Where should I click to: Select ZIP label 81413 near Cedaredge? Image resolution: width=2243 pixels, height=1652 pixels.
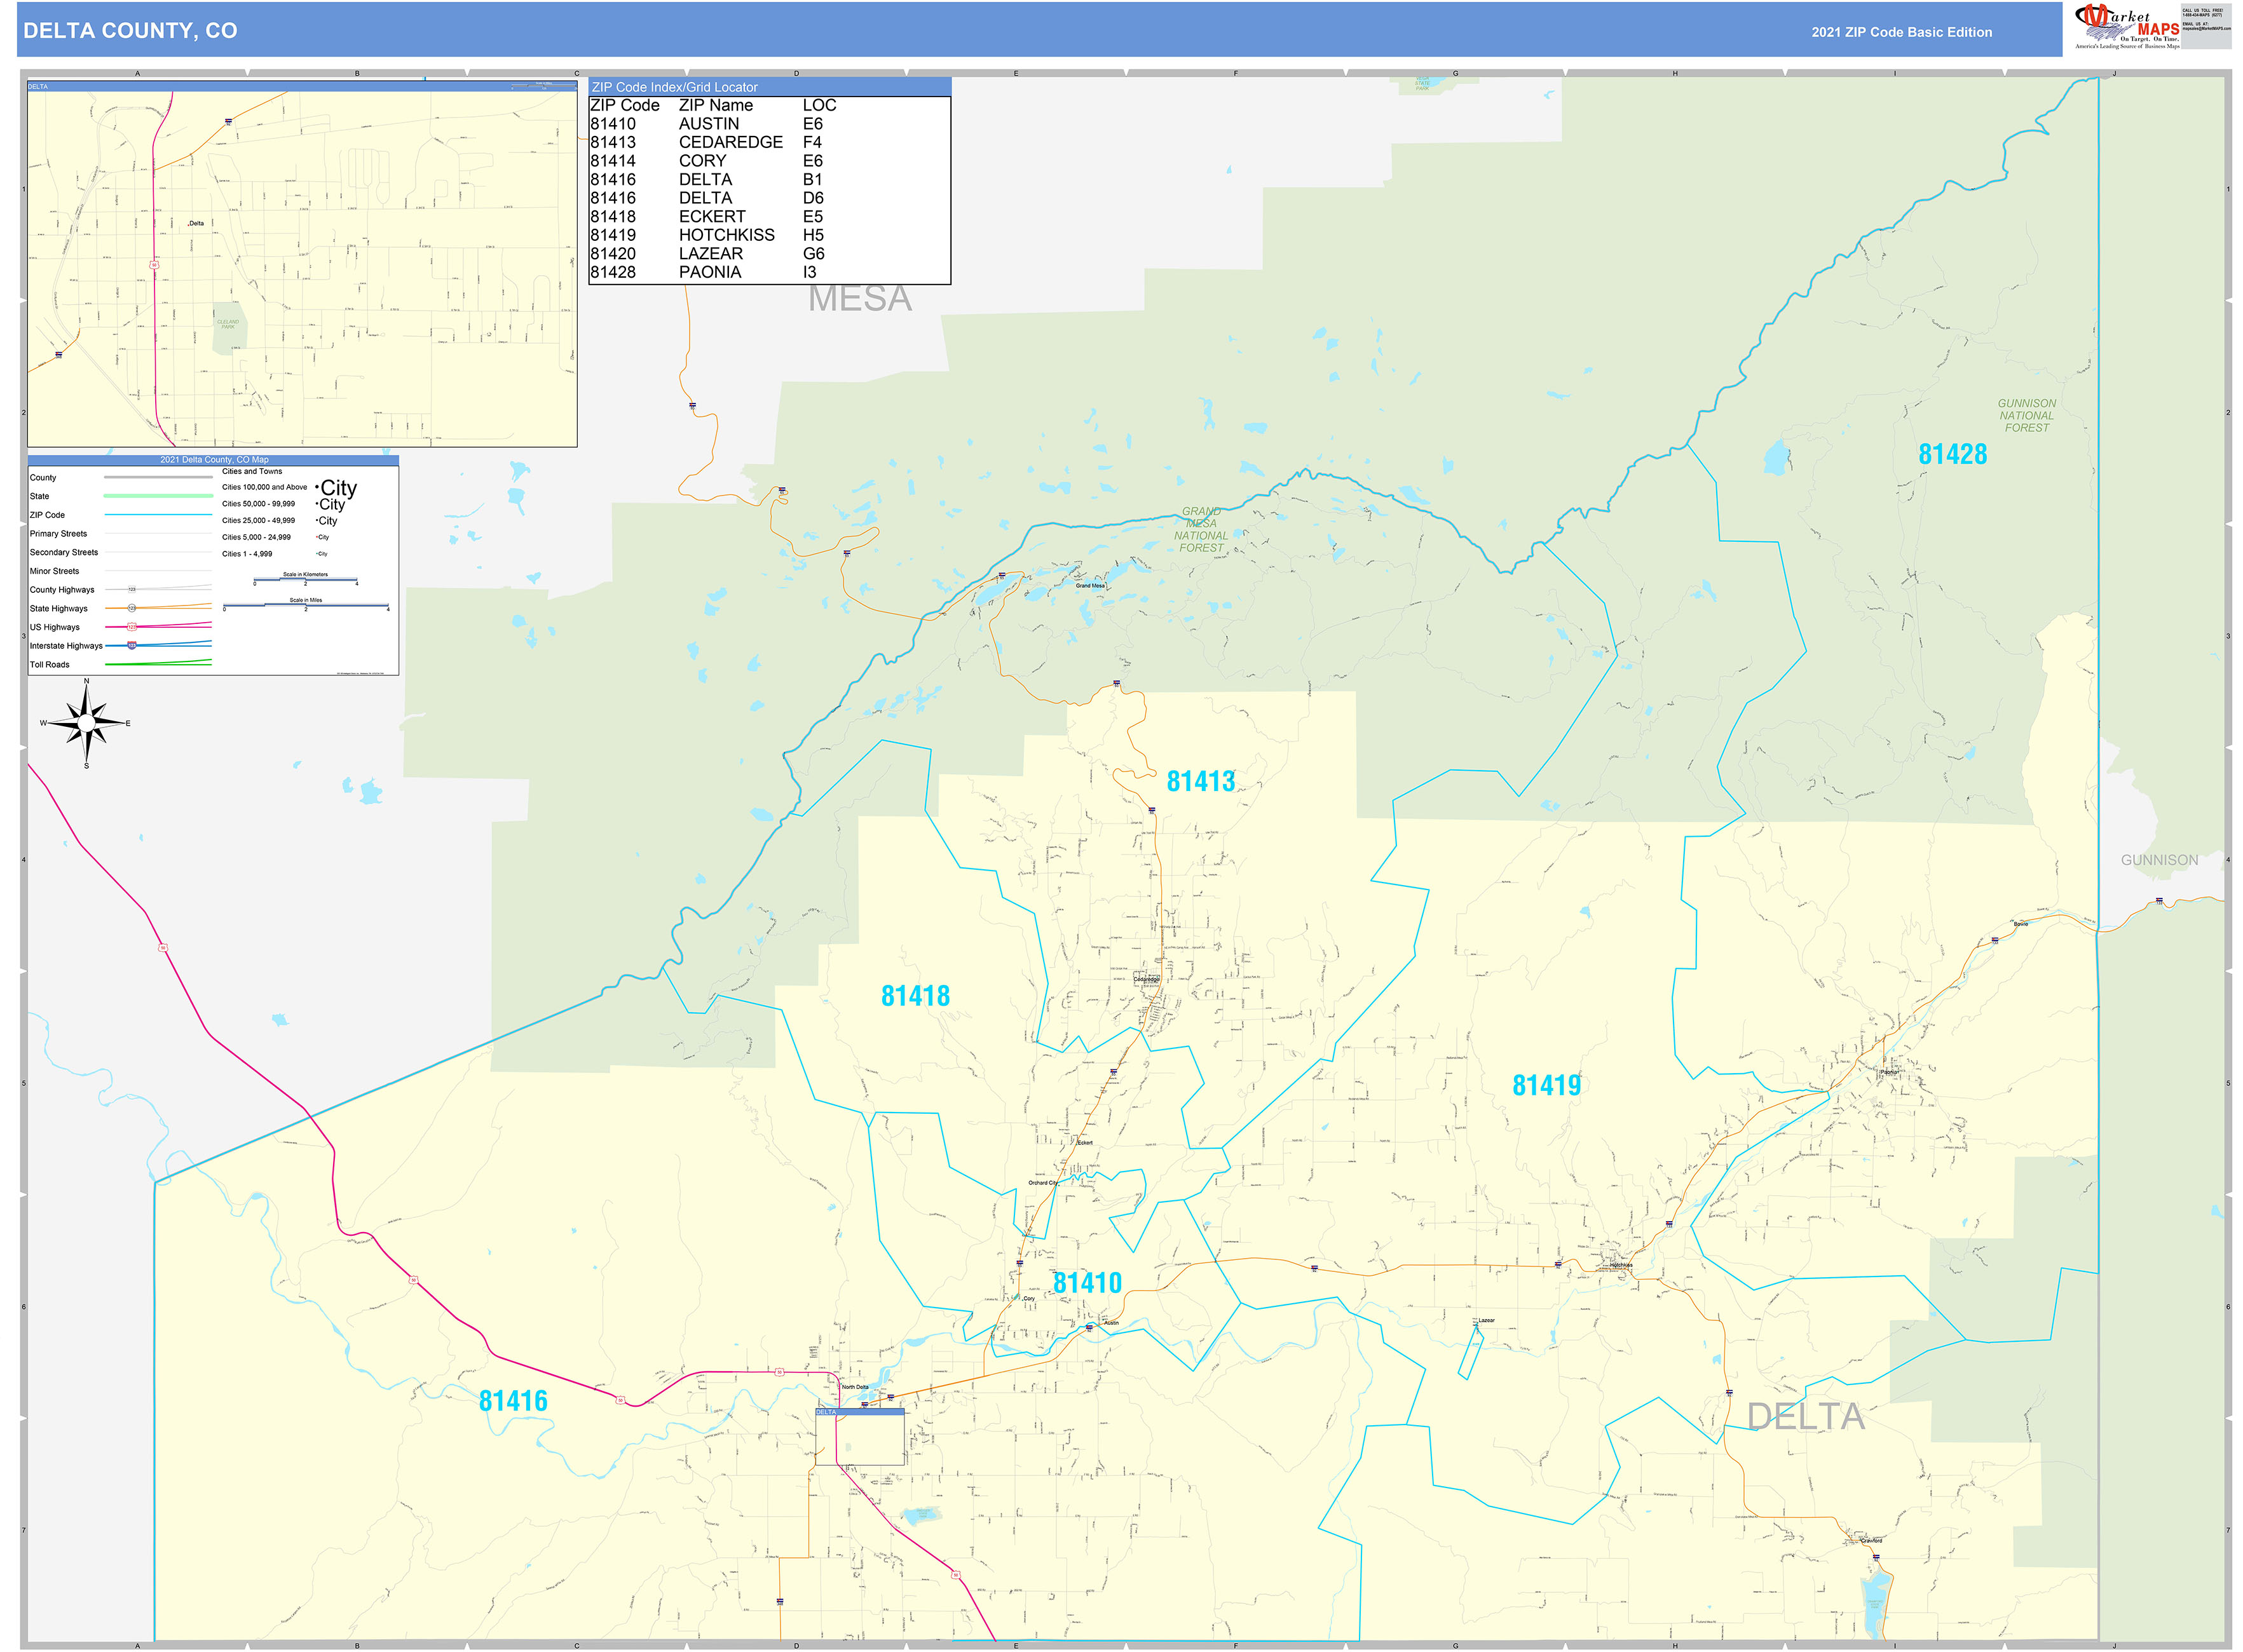(x=1201, y=781)
